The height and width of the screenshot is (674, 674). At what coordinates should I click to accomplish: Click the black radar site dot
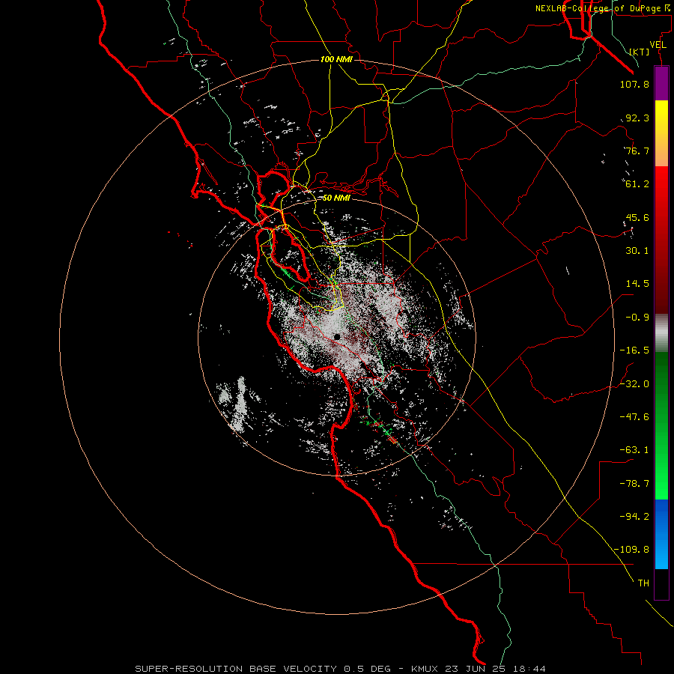tap(337, 337)
